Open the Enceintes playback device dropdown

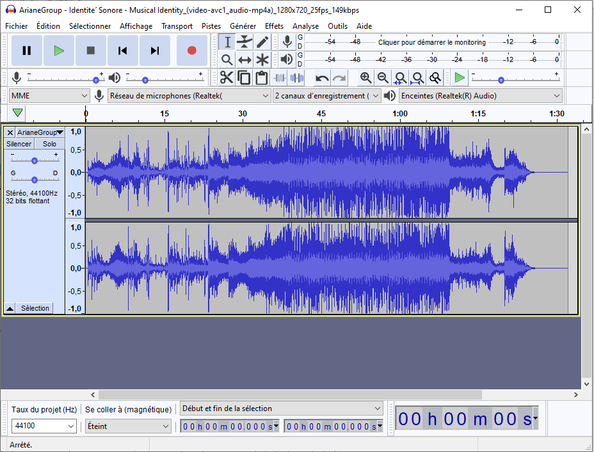[480, 96]
